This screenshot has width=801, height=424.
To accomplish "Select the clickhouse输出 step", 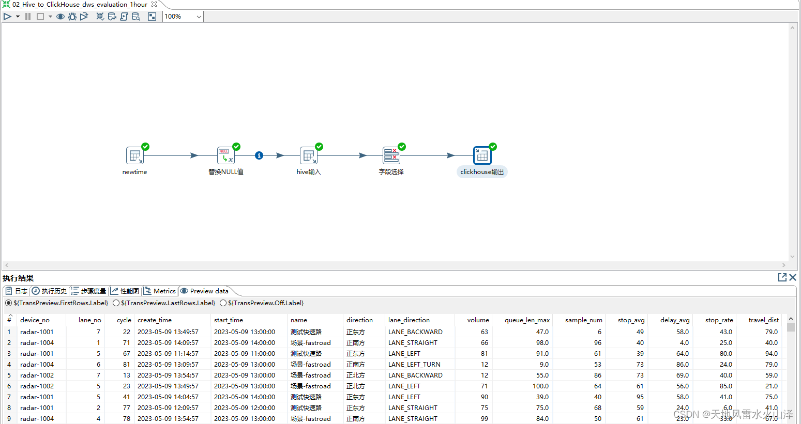I will click(482, 155).
